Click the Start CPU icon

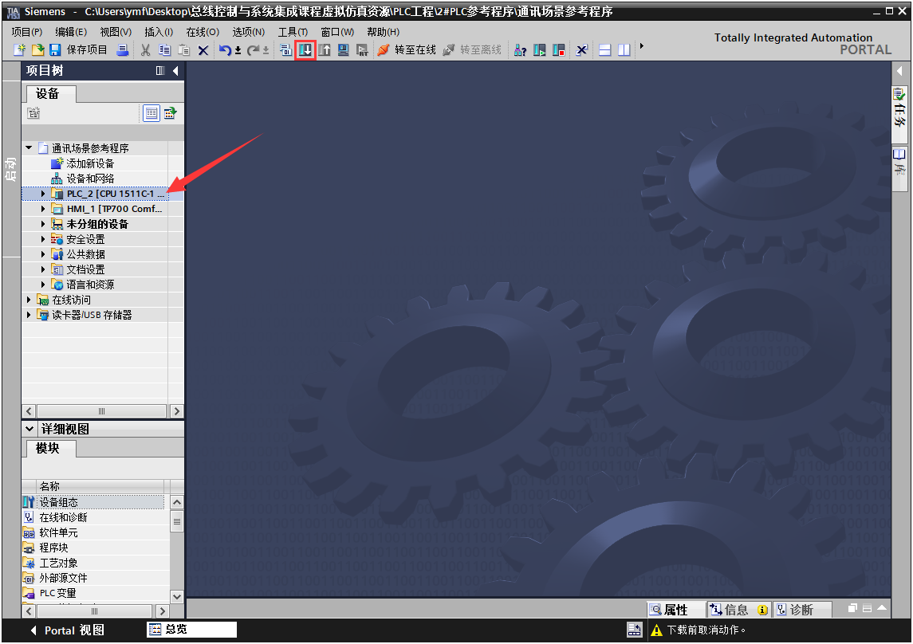540,50
